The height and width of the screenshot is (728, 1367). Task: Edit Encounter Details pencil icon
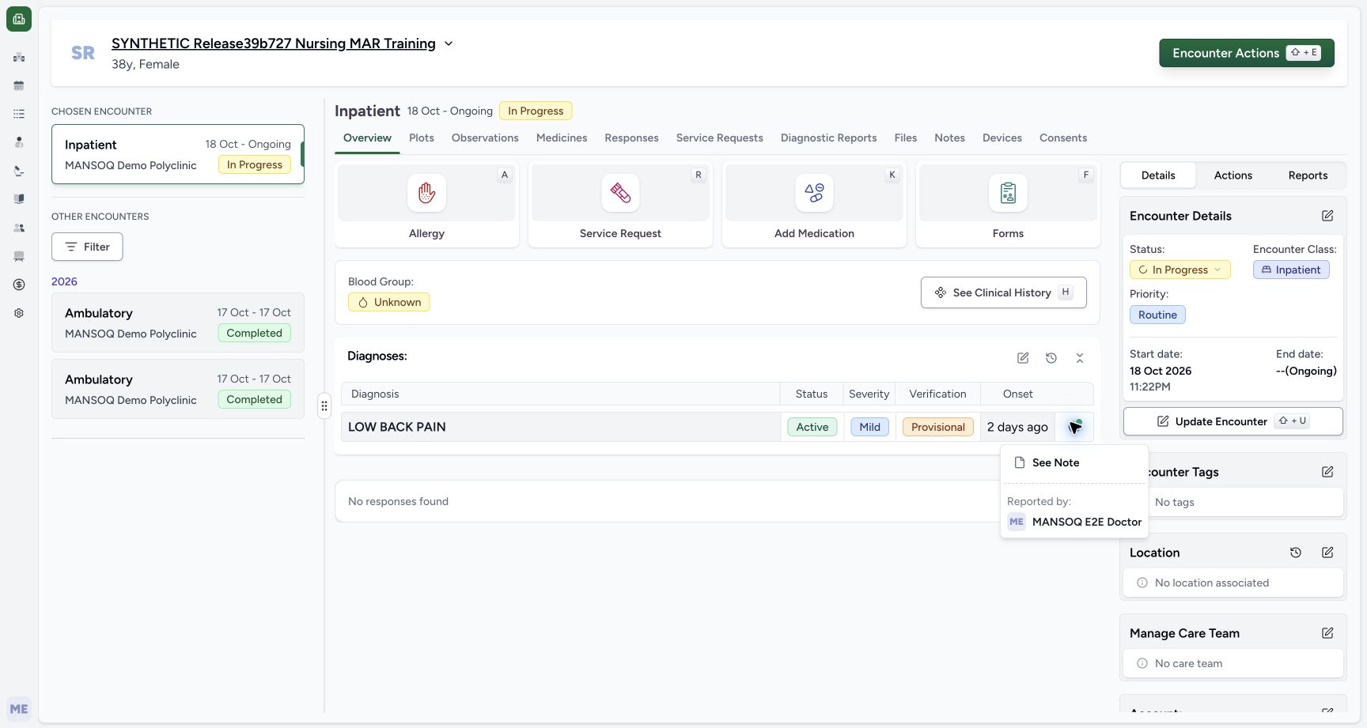1327,216
